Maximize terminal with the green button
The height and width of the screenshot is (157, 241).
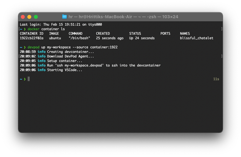[36, 17]
